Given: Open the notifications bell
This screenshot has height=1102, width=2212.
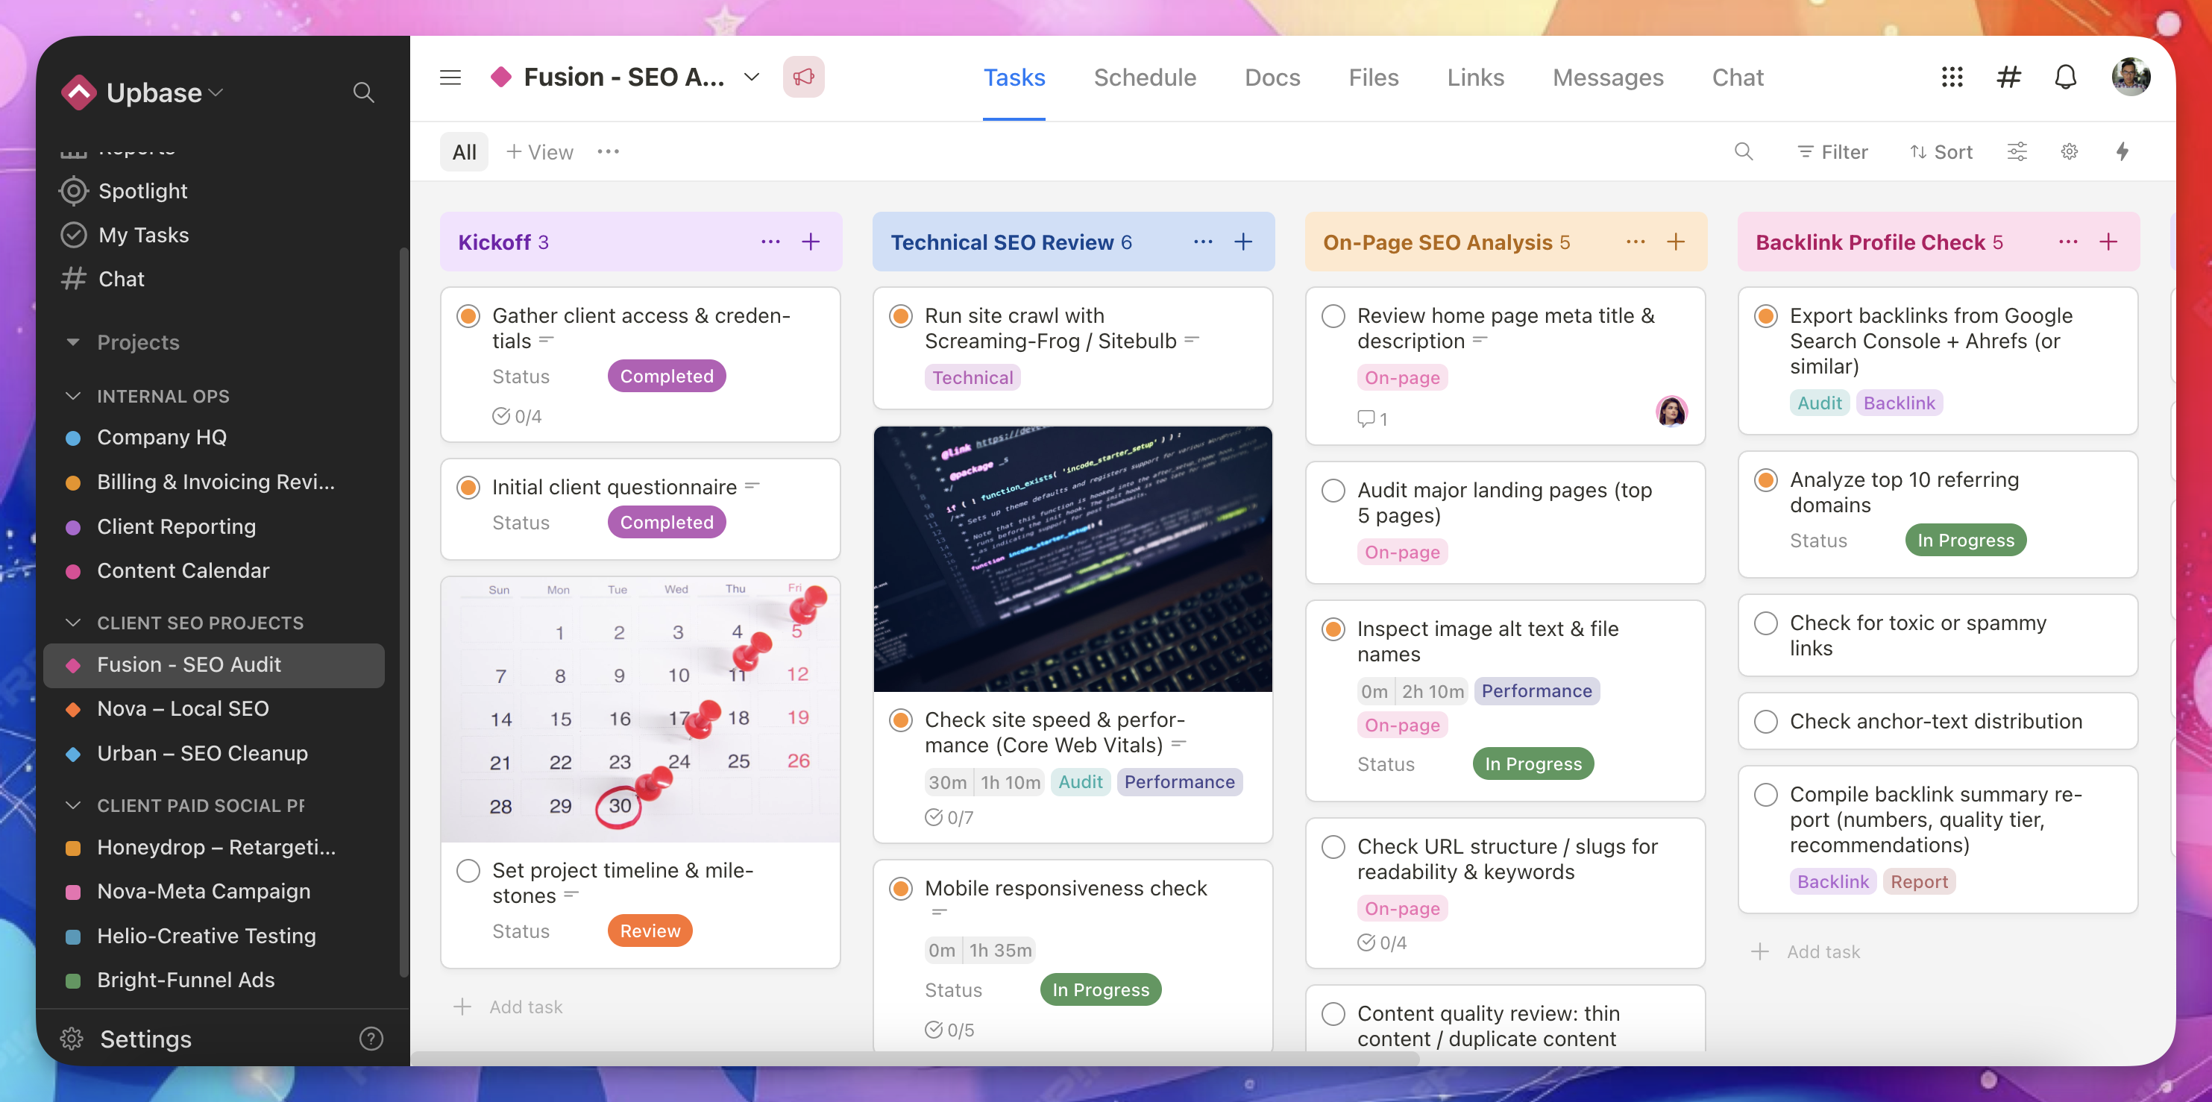Looking at the screenshot, I should coord(2065,78).
